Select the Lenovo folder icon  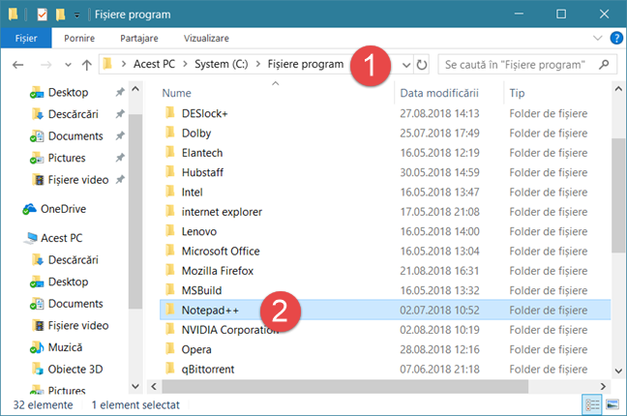(x=170, y=230)
